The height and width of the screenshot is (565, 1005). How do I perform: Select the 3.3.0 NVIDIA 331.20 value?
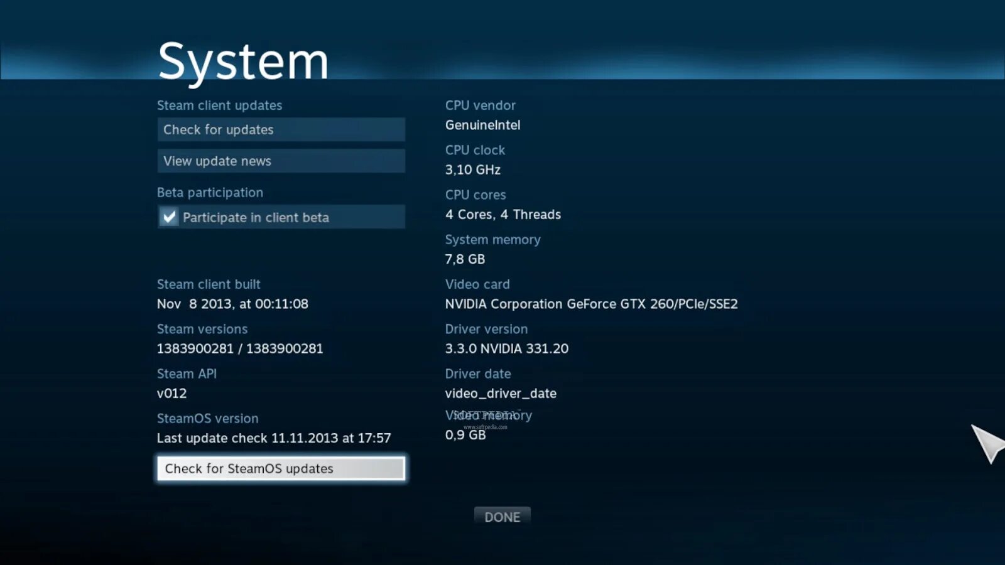coord(507,348)
